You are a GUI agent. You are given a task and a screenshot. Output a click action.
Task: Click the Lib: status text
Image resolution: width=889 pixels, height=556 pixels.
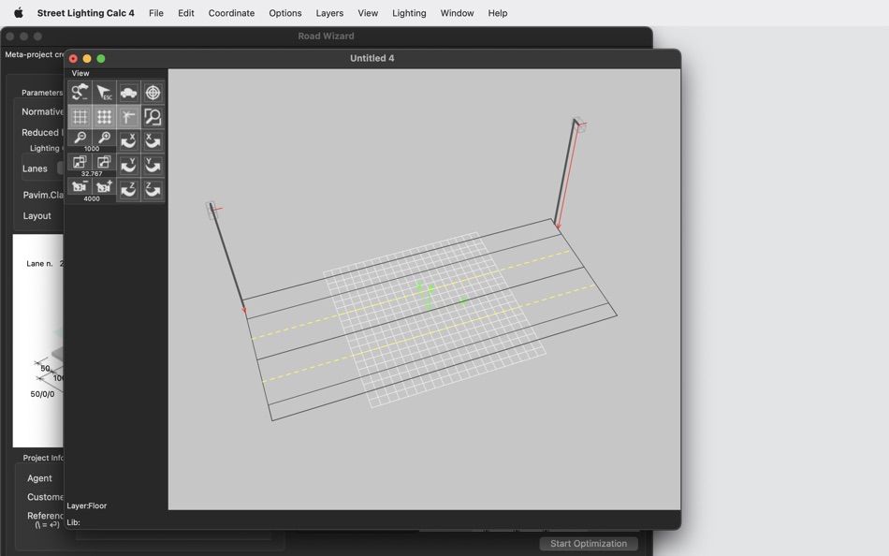73,522
